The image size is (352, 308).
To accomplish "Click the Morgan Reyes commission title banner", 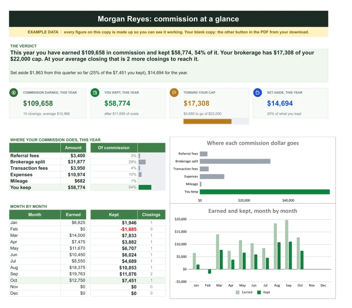I will click(168, 19).
